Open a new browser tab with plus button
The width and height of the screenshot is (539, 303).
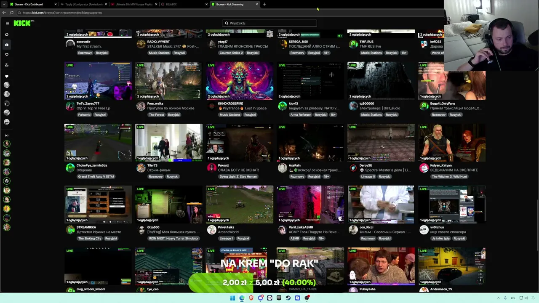(x=264, y=4)
